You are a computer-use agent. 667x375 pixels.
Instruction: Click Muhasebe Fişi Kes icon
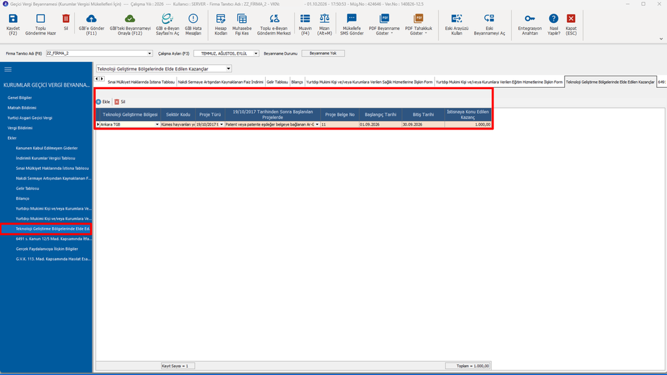pos(242,19)
